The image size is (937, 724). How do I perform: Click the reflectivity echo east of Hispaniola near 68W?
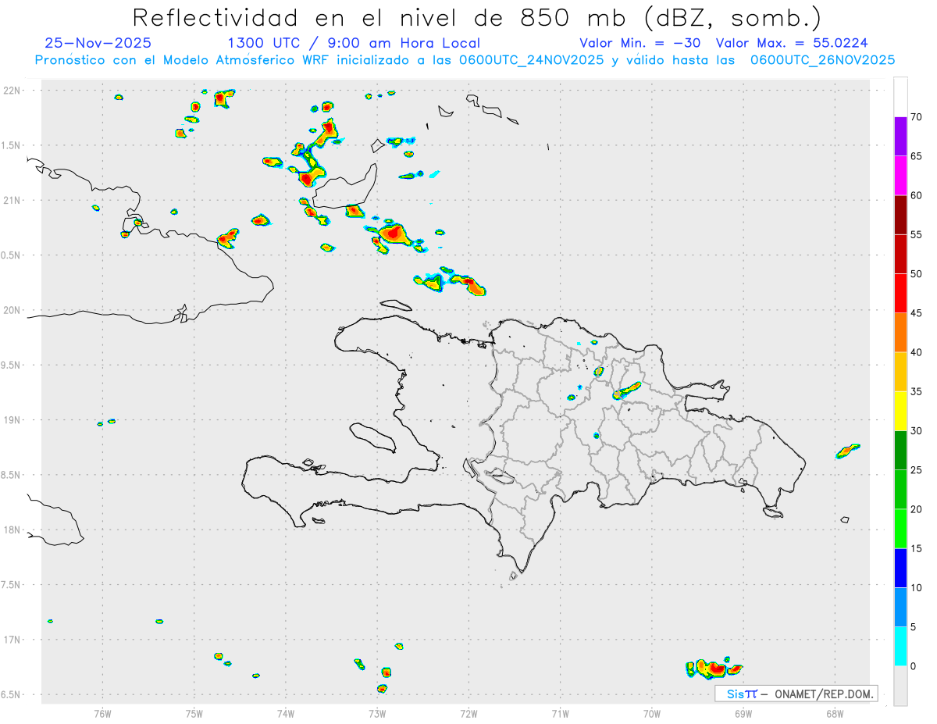click(847, 451)
